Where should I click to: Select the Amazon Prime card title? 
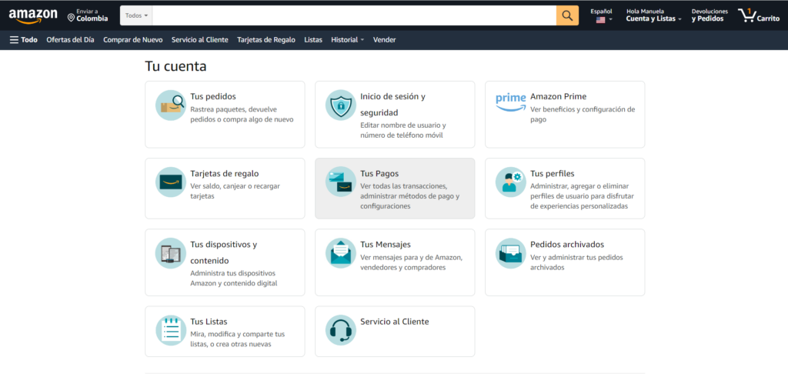(559, 96)
